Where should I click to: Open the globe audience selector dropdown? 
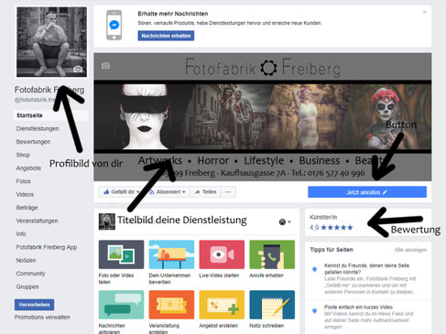pyautogui.click(x=285, y=222)
